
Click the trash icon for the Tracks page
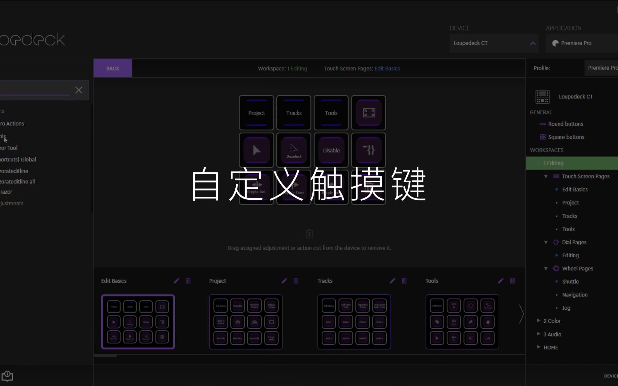click(404, 281)
